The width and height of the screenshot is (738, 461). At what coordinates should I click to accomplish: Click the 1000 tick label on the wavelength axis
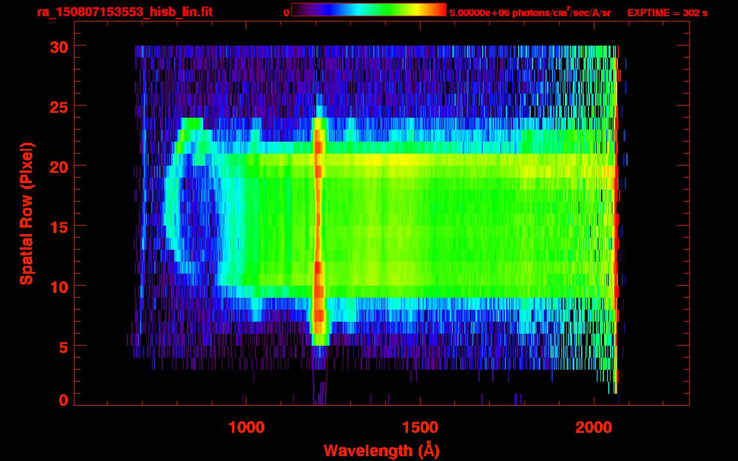coord(246,427)
